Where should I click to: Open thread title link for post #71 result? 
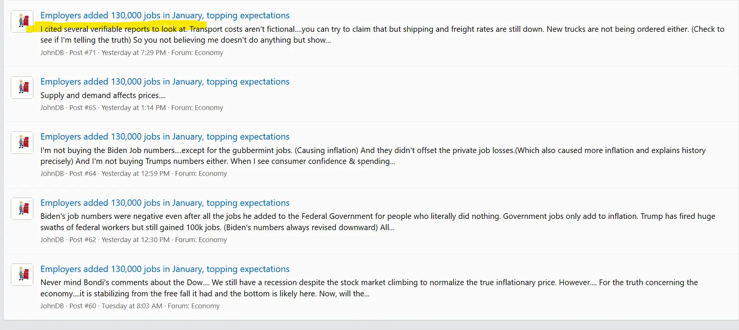(165, 16)
